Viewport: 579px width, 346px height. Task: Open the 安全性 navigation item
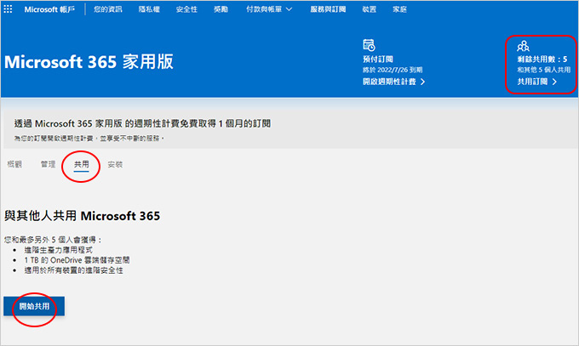[186, 9]
